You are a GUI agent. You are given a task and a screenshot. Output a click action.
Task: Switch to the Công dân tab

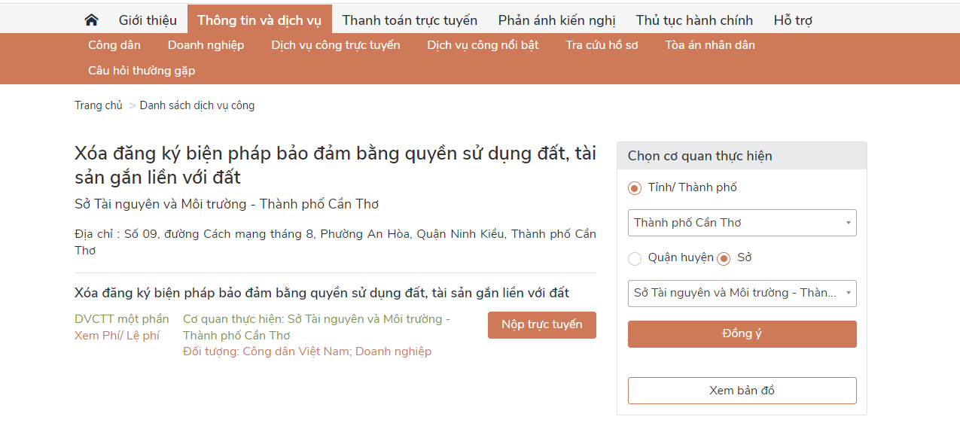114,45
